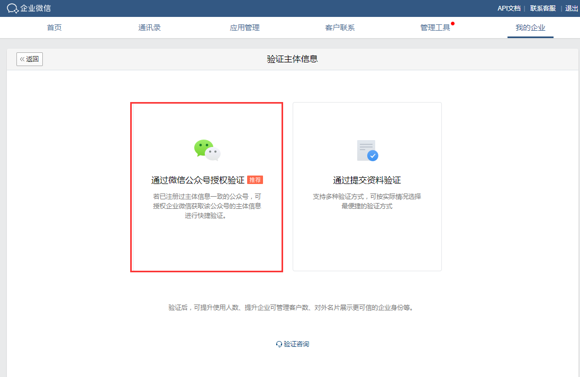Switch to the 通讯录 tab
This screenshot has height=377, width=580.
point(150,27)
